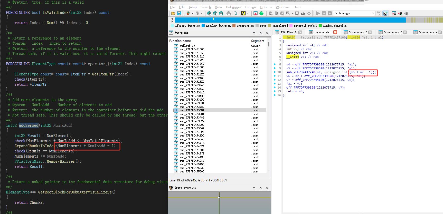
Task: Float the Functions panel
Action: click(261, 33)
